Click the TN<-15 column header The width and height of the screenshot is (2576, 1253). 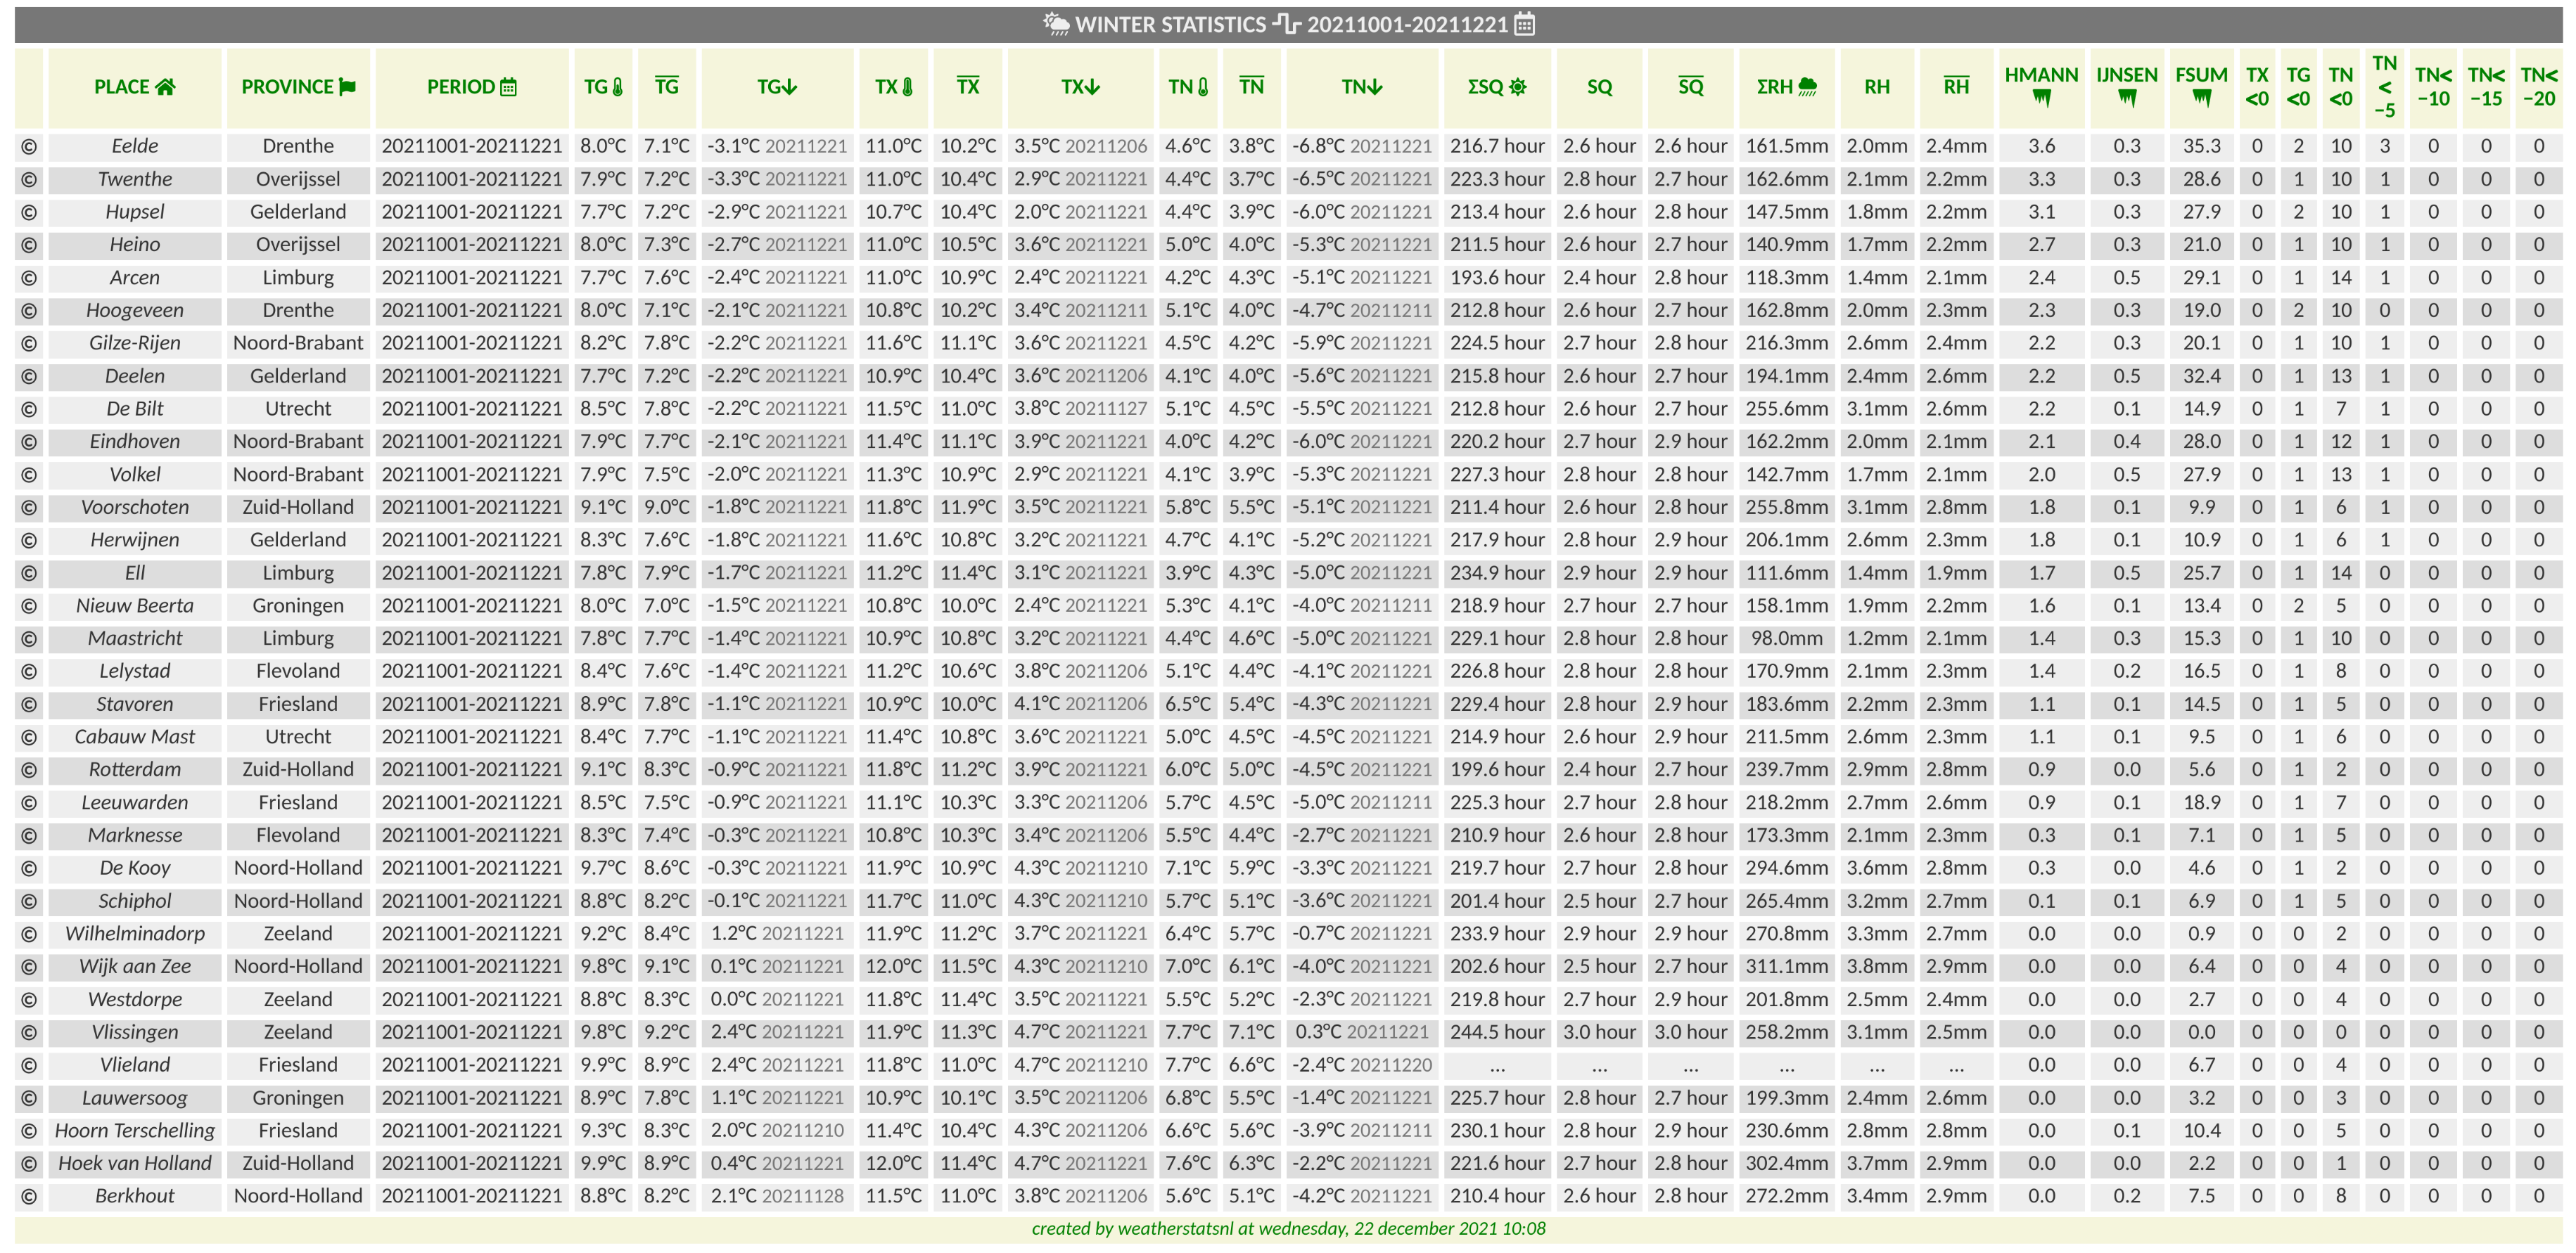point(2486,87)
